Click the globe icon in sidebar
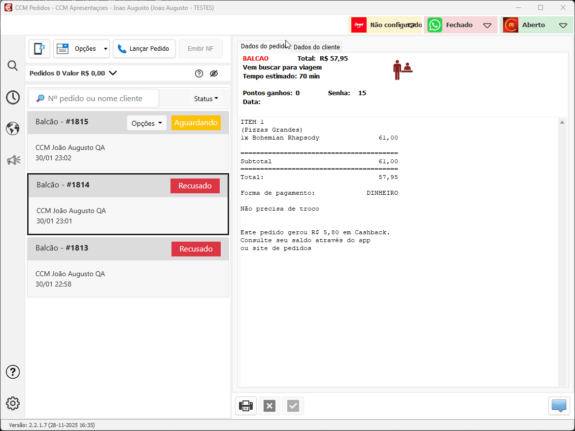575x431 pixels. pyautogui.click(x=13, y=129)
